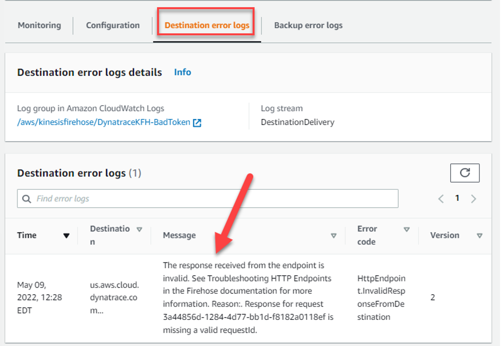The height and width of the screenshot is (346, 501).
Task: Open the log group via the external link icon
Action: point(197,123)
